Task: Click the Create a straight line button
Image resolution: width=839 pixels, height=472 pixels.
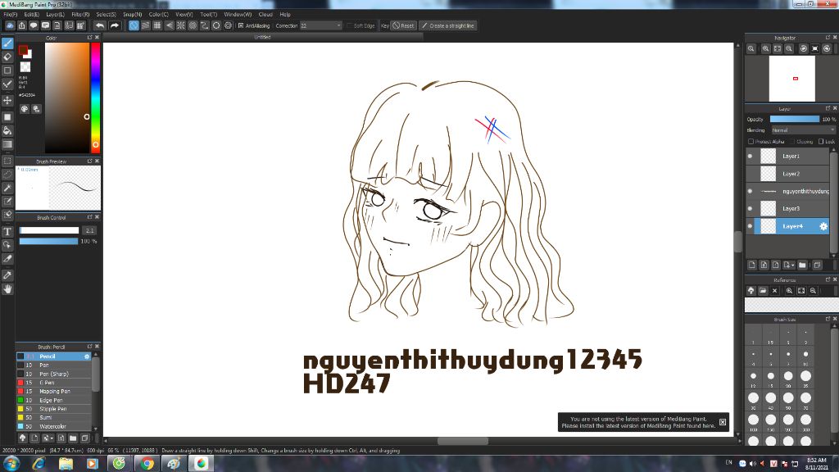Action: (x=447, y=25)
